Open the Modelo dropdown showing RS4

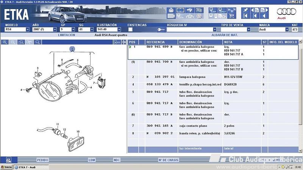tap(17, 30)
